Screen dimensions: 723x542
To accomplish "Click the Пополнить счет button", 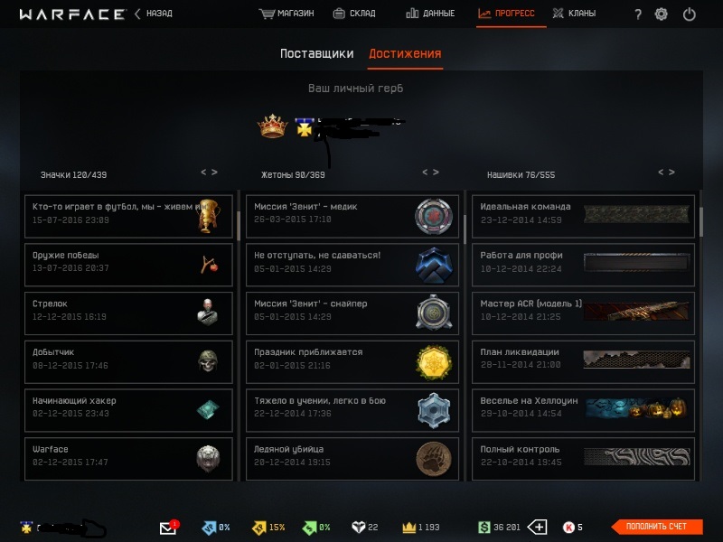I will coord(657,527).
